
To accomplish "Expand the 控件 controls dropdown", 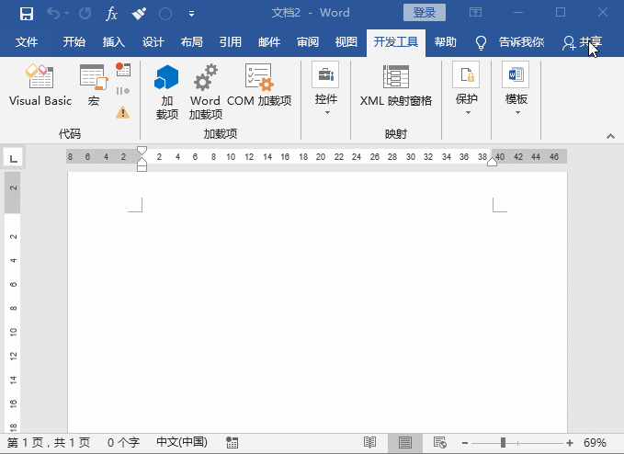I will tap(326, 90).
